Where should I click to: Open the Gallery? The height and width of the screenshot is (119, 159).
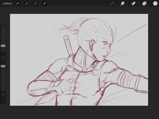[7, 3]
